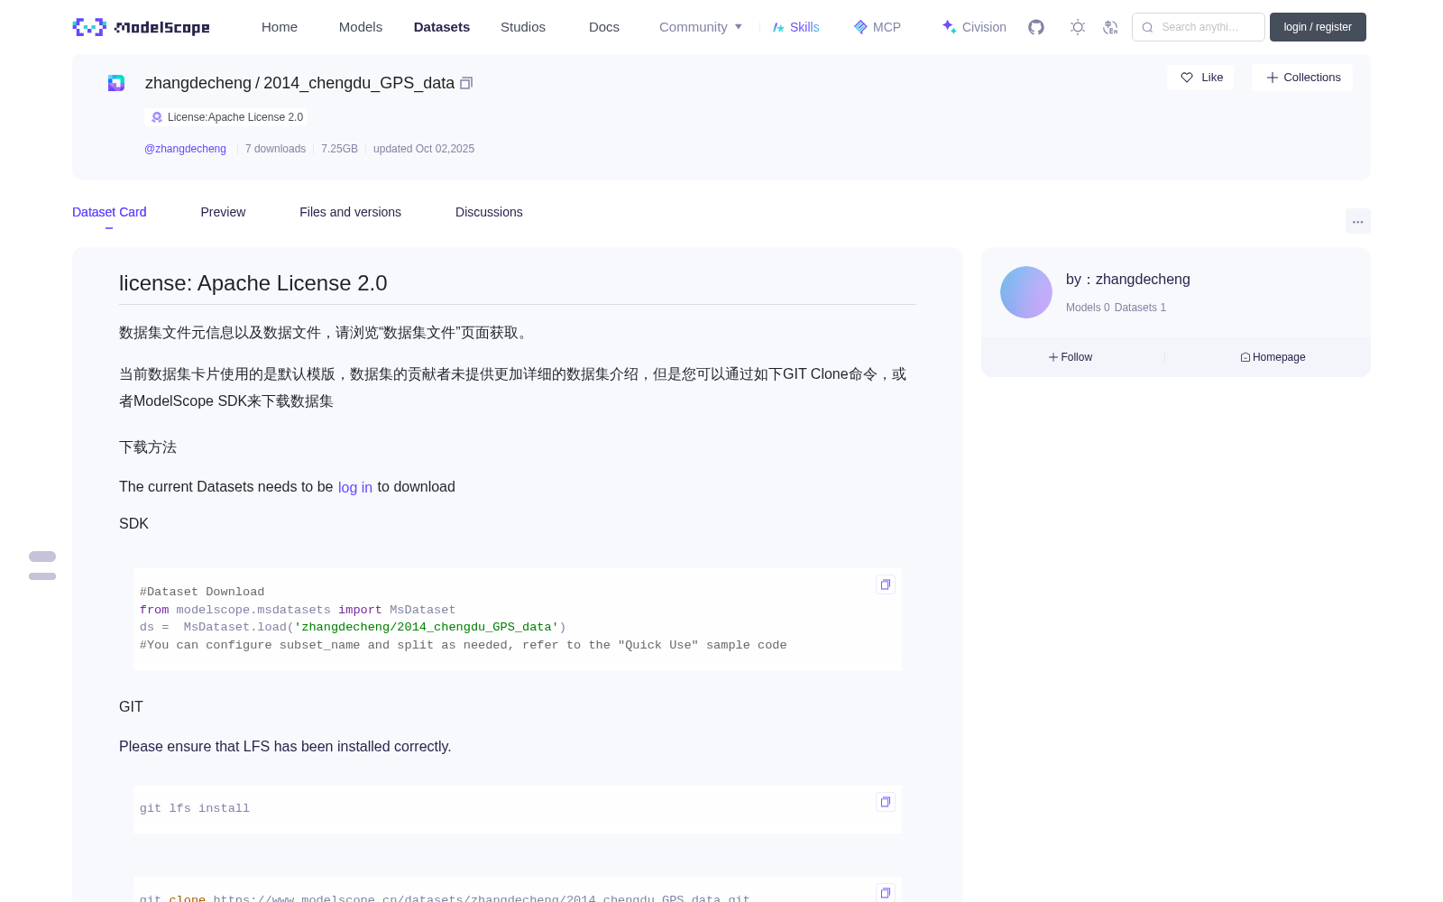The width and height of the screenshot is (1443, 902).
Task: Click the 'Models 0' count text
Action: click(1088, 308)
